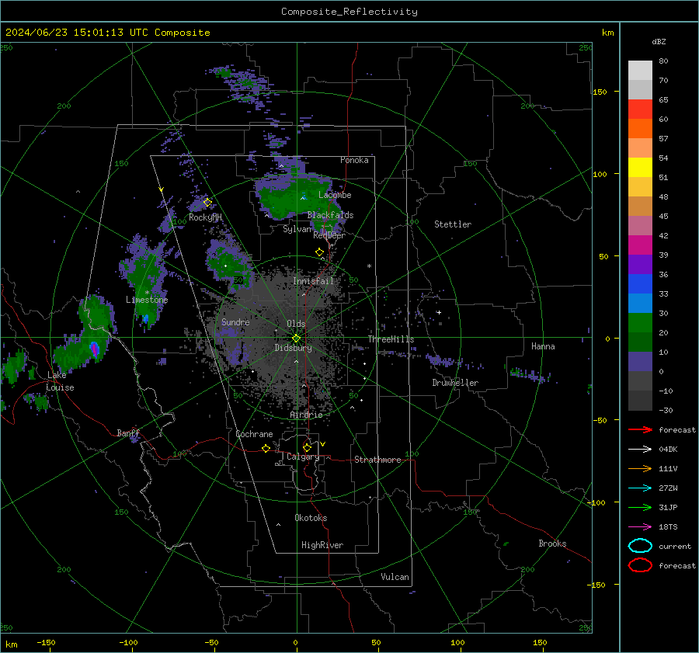Click the Composite_Reflectivity title
Screen dimensions: 699x653
[x=349, y=12]
